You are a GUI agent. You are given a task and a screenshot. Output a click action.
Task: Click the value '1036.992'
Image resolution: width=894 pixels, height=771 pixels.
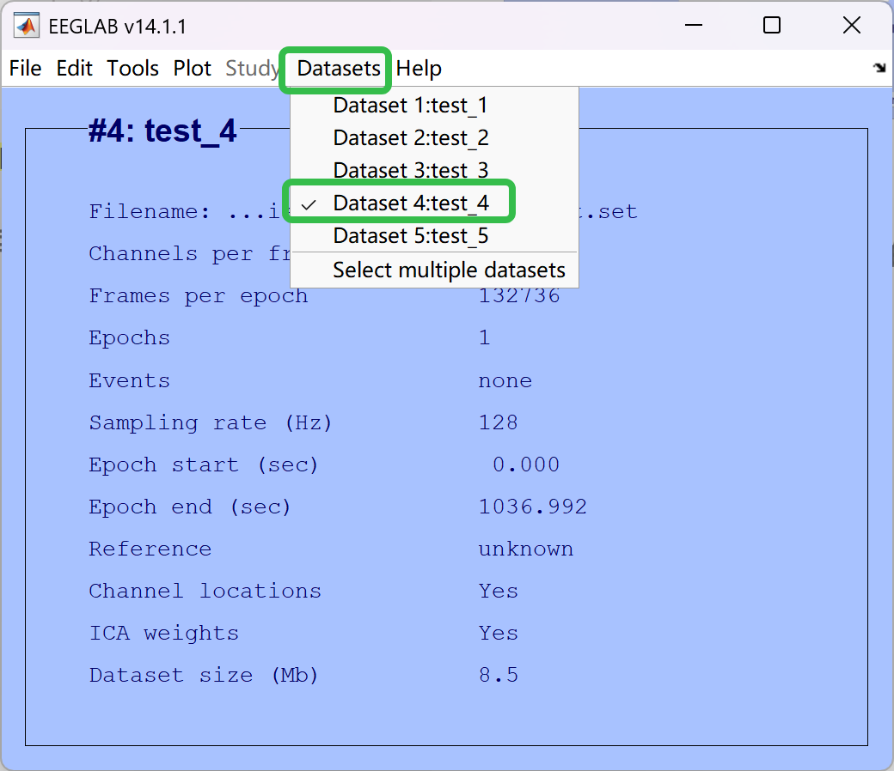pos(532,507)
